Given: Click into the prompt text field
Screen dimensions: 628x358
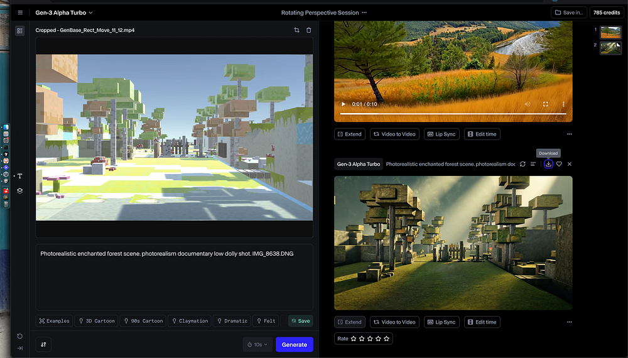Looking at the screenshot, I should tap(174, 277).
